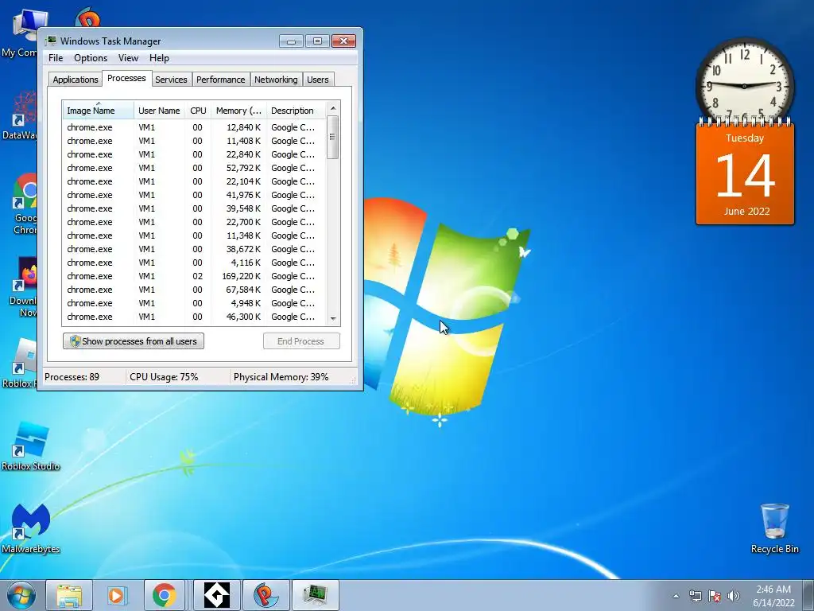814x611 pixels.
Task: Select chrome.exe row using 12,840 K
Action: pyautogui.click(x=194, y=127)
